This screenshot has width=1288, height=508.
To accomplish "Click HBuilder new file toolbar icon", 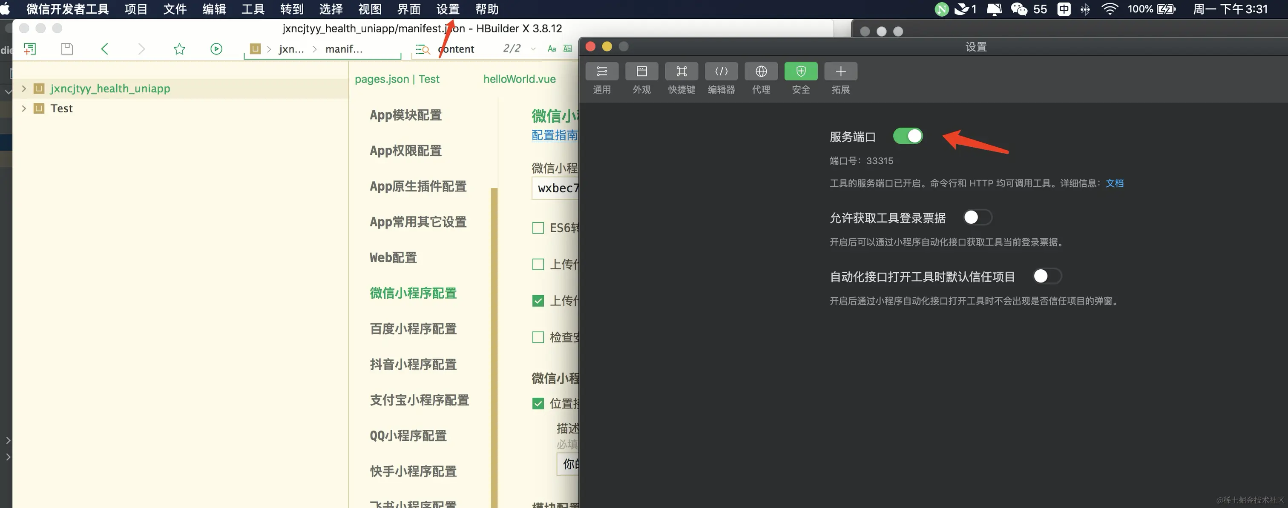I will pyautogui.click(x=29, y=49).
